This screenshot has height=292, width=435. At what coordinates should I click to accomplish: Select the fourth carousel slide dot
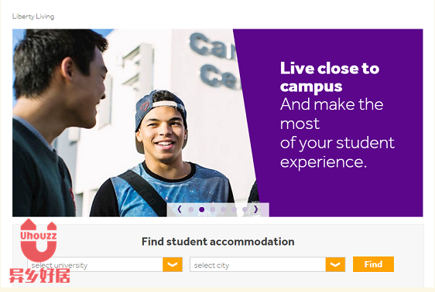[224, 209]
